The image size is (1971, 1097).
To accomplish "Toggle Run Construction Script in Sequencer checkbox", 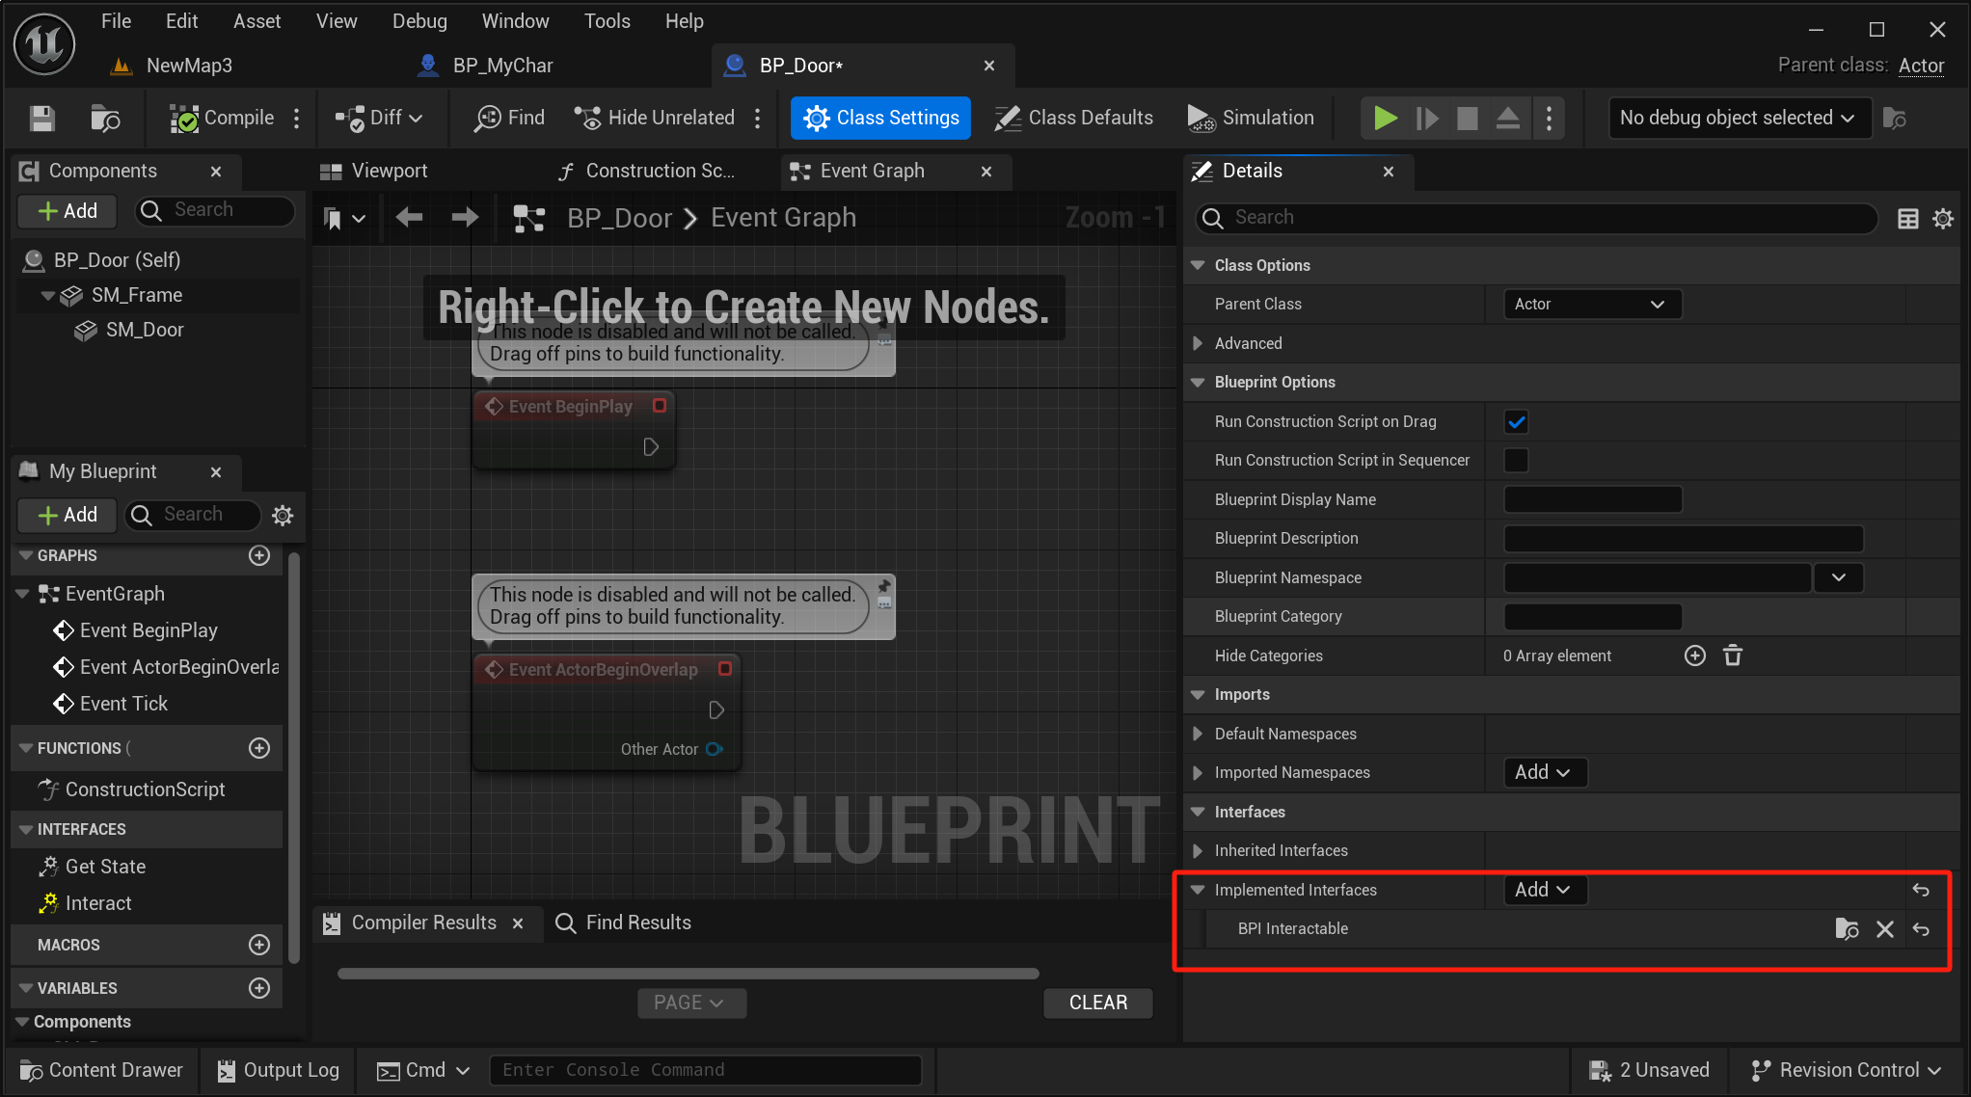I will click(x=1516, y=460).
